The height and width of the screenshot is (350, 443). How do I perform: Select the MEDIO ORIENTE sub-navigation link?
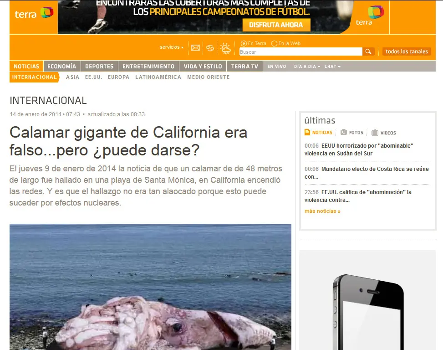click(x=209, y=77)
